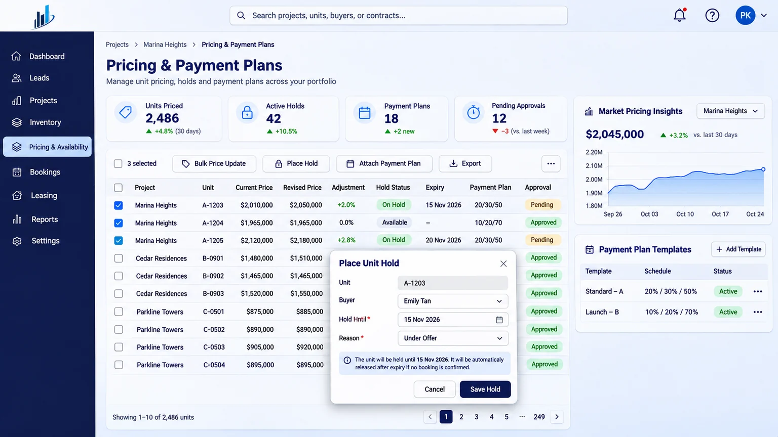Click the Market Pricing Insights chart icon

point(589,111)
